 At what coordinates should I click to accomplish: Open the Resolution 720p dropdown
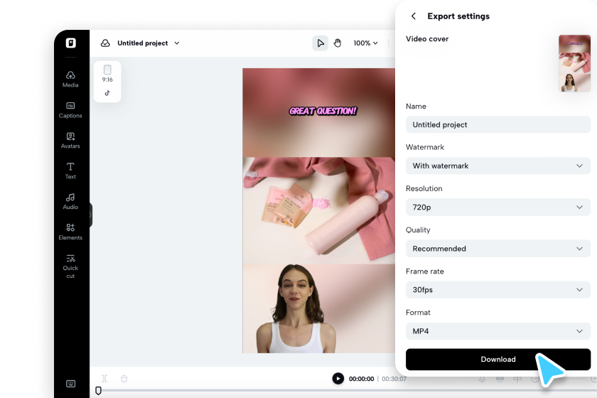tap(498, 208)
